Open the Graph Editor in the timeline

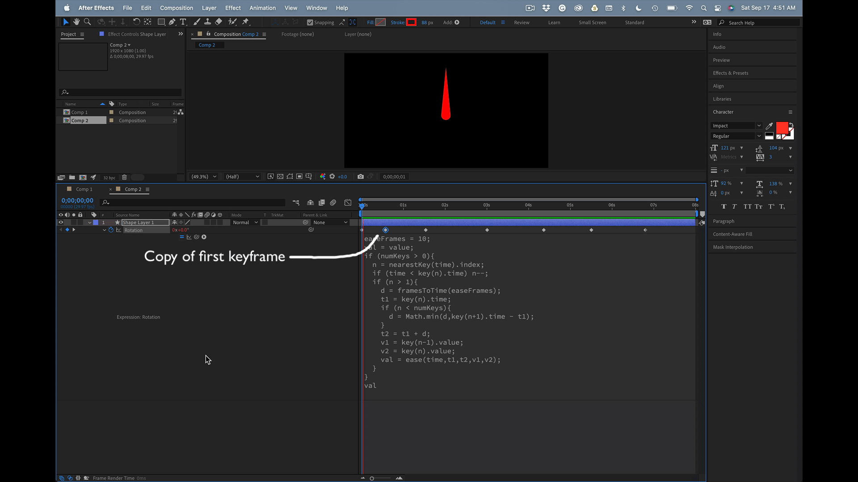(348, 202)
